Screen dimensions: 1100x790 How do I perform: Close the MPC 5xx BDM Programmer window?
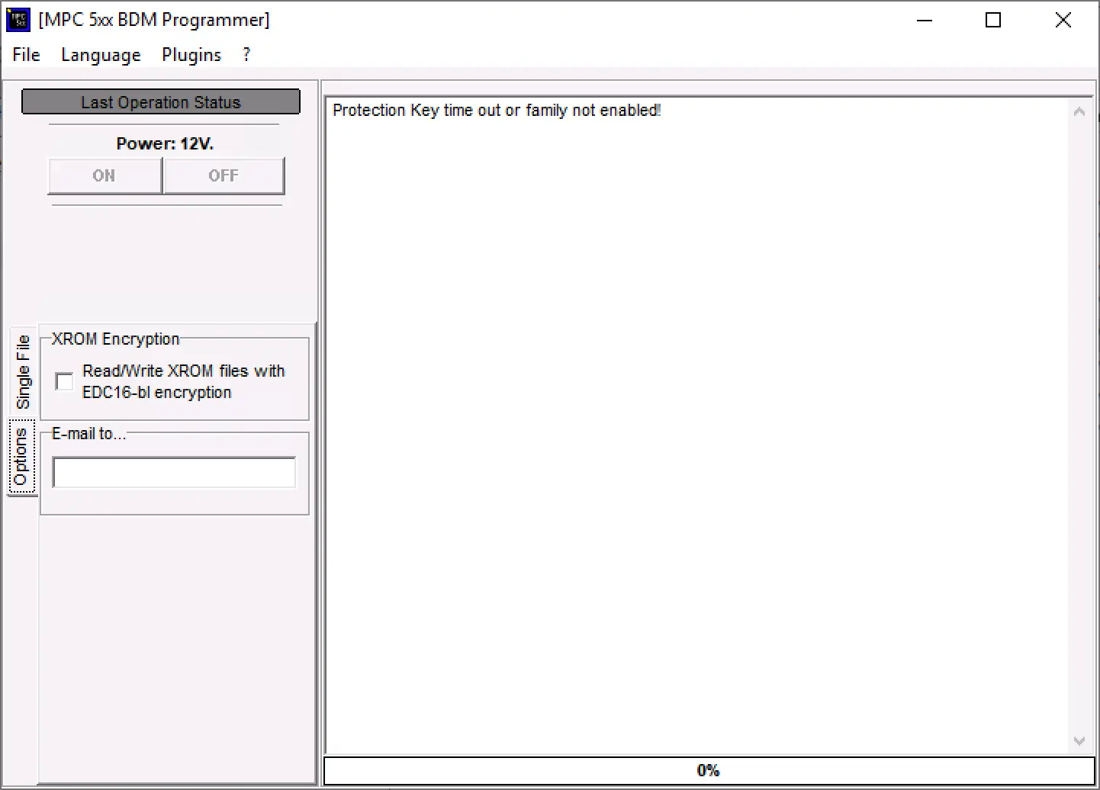click(1063, 21)
